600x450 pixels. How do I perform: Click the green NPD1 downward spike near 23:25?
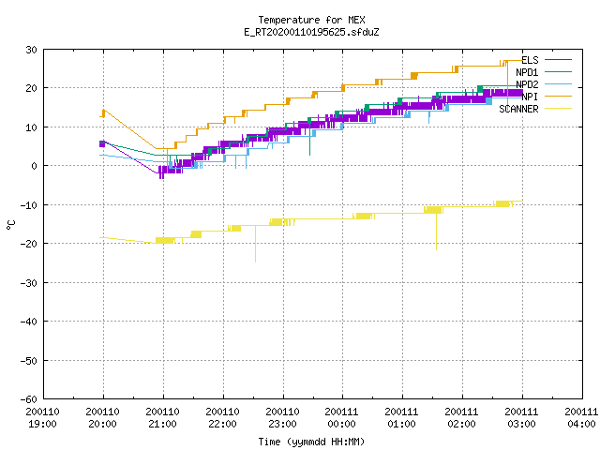pos(310,137)
